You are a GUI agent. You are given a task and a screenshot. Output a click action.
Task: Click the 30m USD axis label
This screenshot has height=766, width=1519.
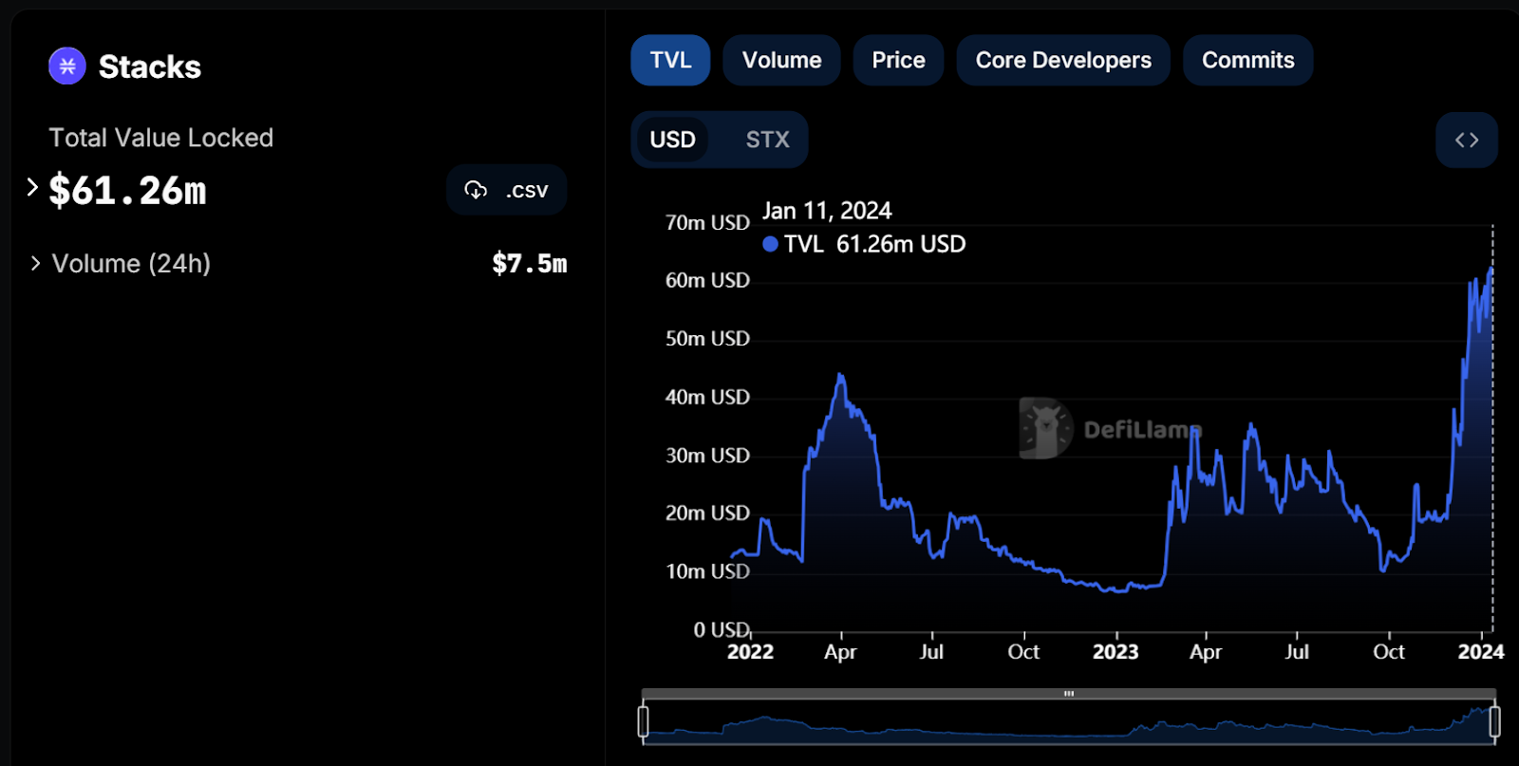(x=707, y=455)
